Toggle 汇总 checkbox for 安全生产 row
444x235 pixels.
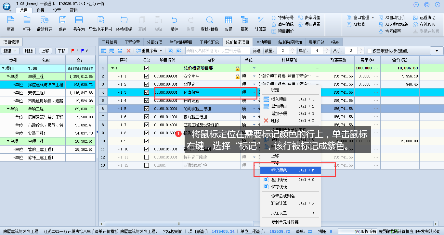[x=147, y=76]
